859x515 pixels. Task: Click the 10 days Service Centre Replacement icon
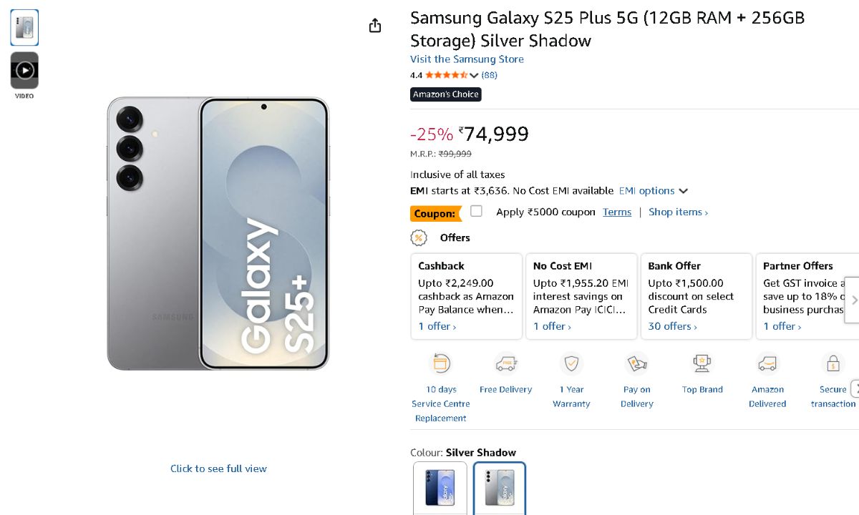pos(440,364)
